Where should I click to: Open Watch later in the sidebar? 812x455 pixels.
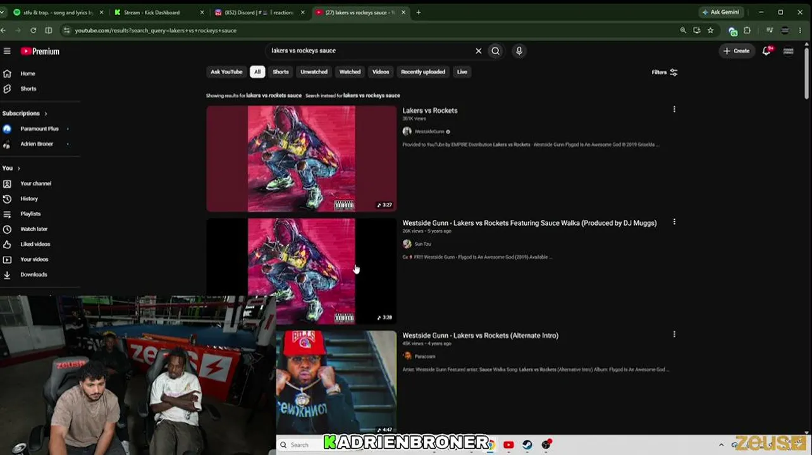click(x=34, y=229)
